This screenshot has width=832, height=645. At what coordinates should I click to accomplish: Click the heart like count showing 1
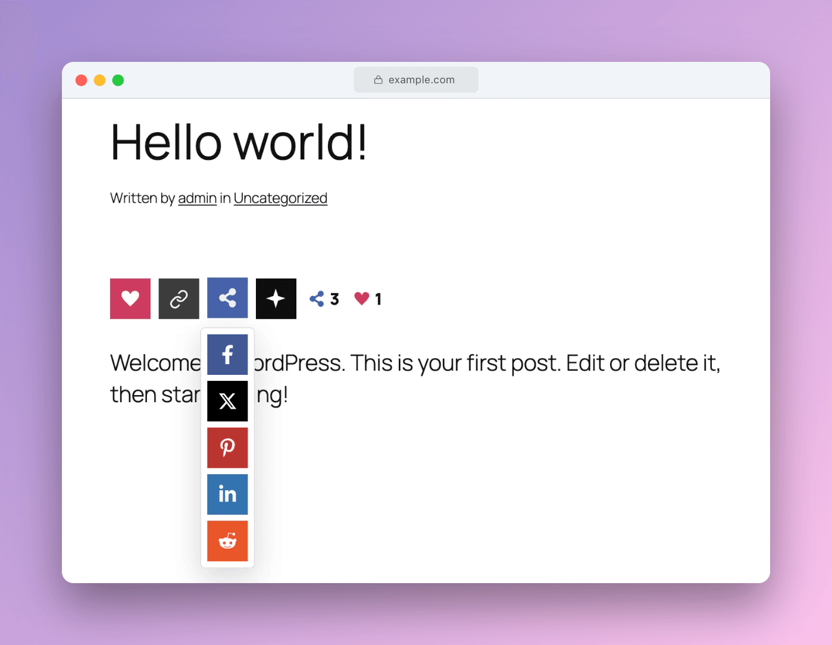point(368,299)
